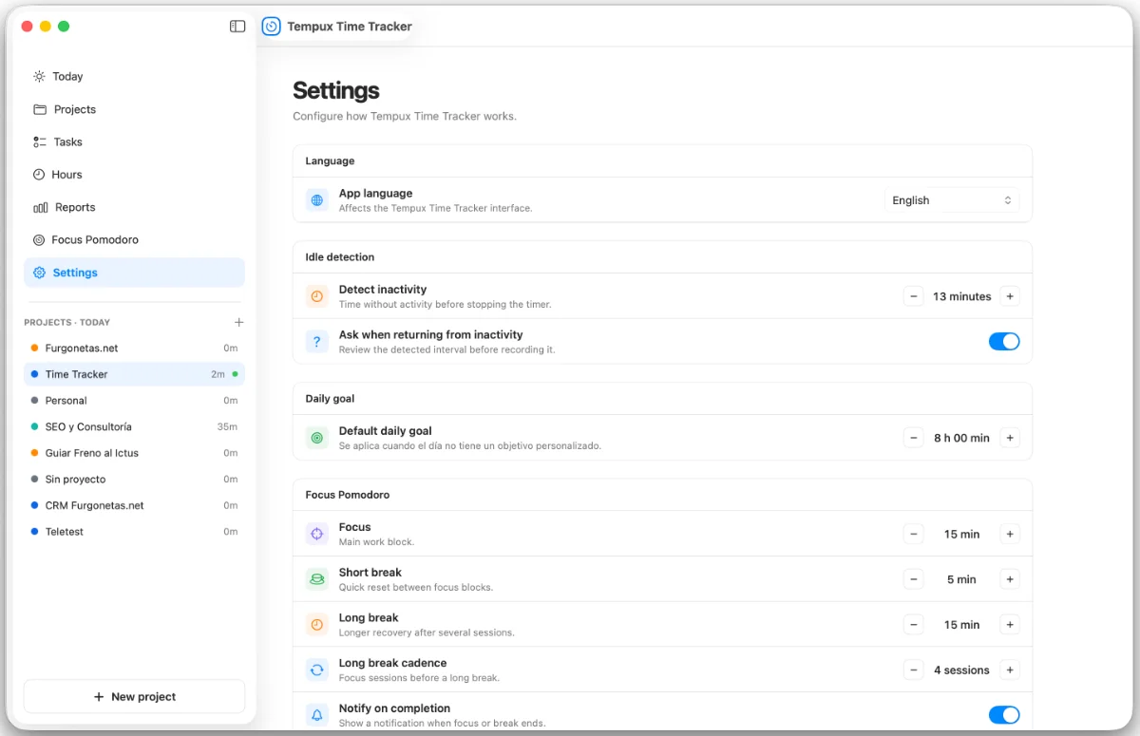This screenshot has width=1140, height=736.
Task: Click the New project button
Action: point(134,696)
